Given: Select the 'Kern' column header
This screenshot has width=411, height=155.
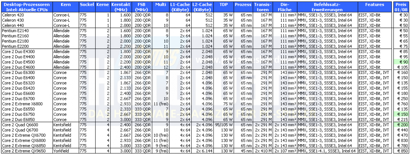Looking at the screenshot, I should [66, 7].
